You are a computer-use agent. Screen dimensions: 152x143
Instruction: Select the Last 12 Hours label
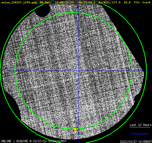click(141, 125)
